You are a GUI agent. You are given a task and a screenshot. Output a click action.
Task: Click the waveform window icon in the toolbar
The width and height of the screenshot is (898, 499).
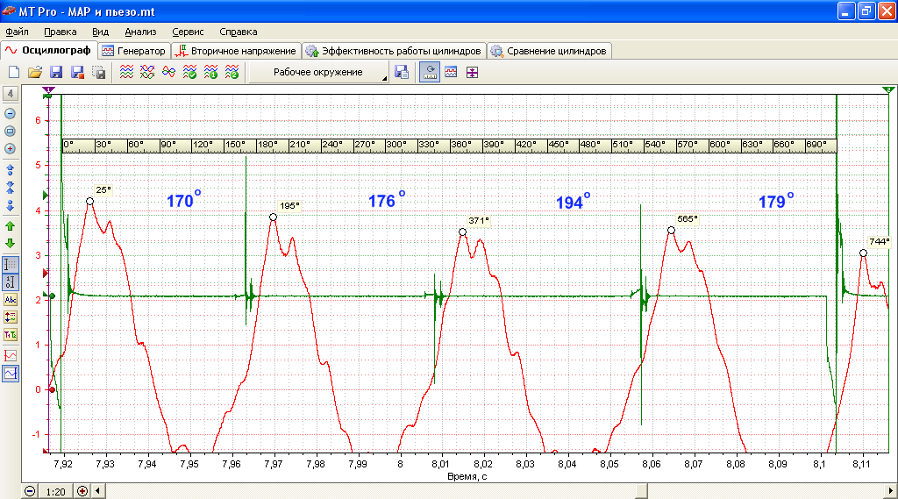[x=451, y=72]
